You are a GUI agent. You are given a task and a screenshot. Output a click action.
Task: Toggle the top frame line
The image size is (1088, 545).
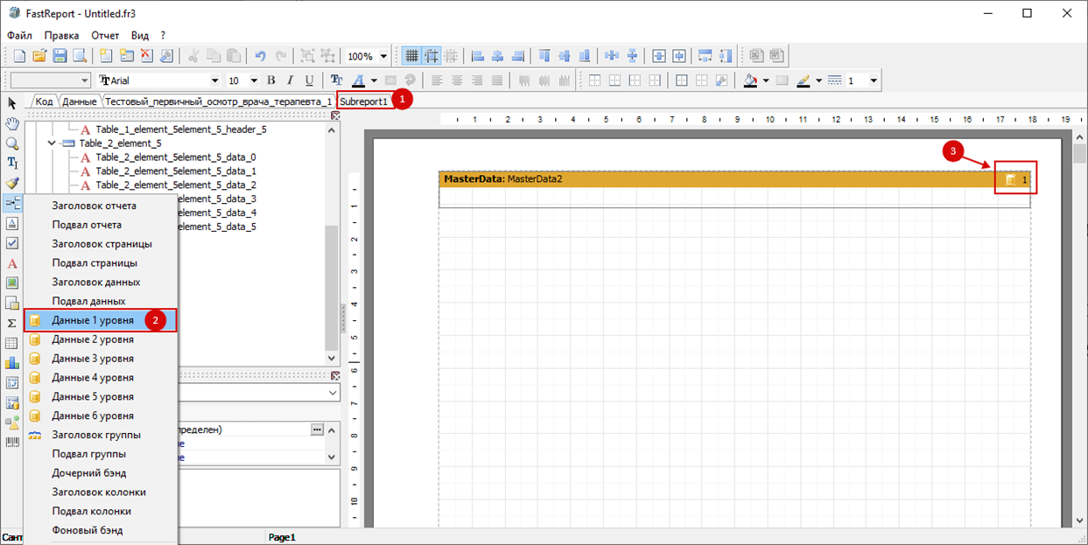(x=594, y=80)
